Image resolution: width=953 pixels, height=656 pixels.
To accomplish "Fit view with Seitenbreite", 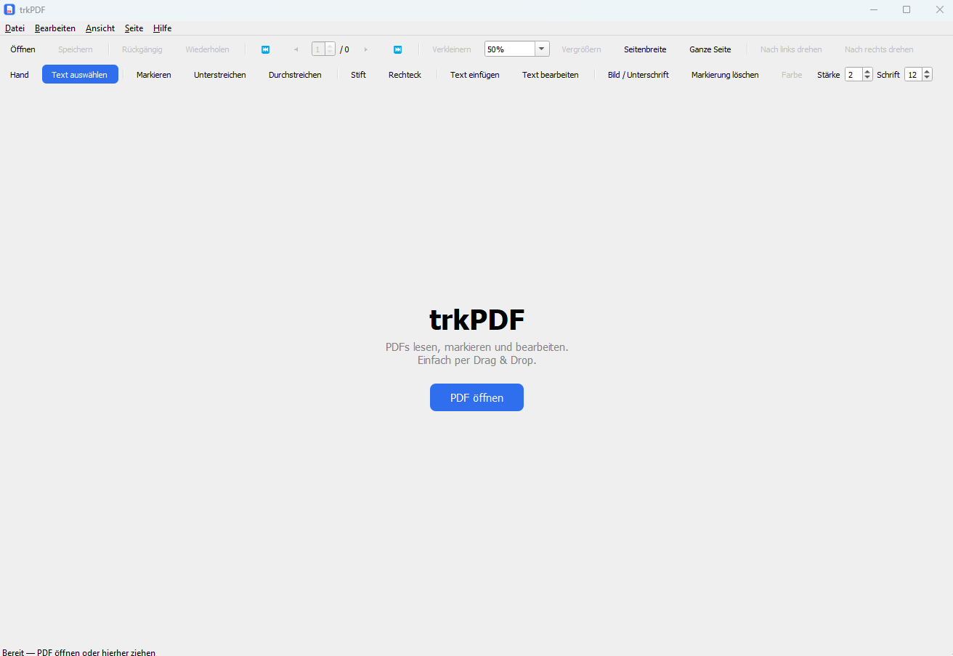I will 645,49.
